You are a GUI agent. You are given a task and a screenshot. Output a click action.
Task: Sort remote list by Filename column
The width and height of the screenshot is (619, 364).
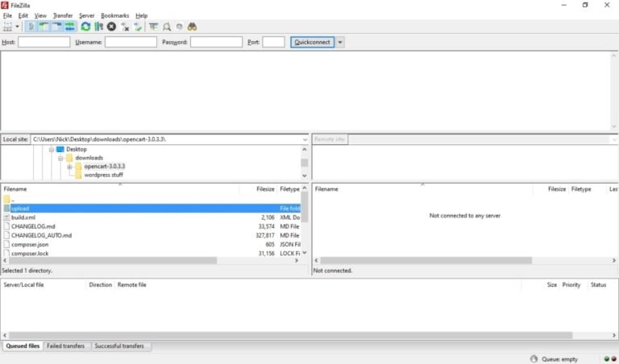tap(422, 189)
